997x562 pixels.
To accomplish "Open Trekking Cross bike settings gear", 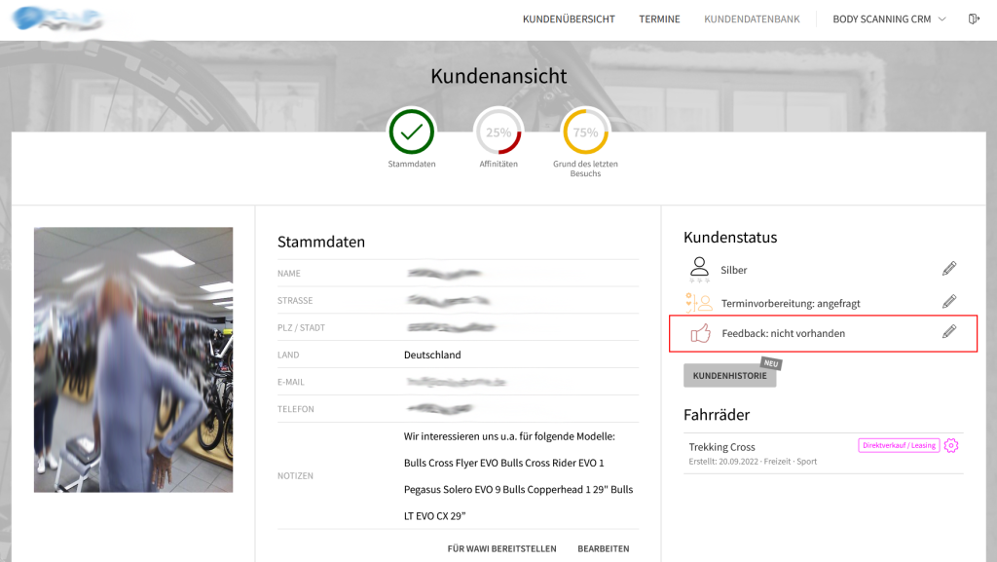I will click(951, 445).
